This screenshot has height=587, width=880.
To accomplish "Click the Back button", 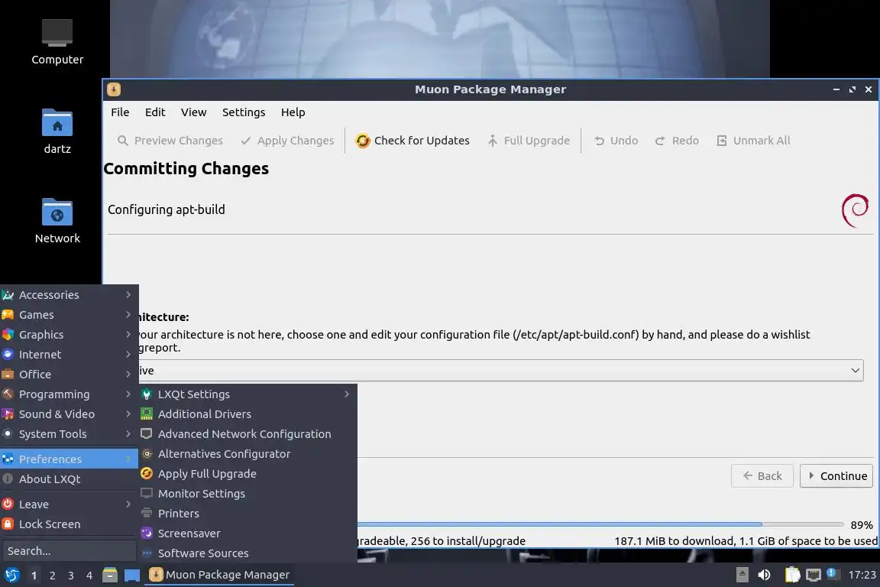I will click(x=762, y=475).
